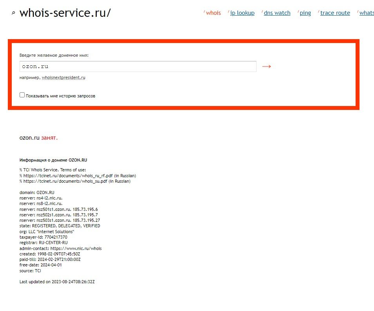Click the paid-till 2024-02-29 line
374x311 pixels.
tap(50, 259)
